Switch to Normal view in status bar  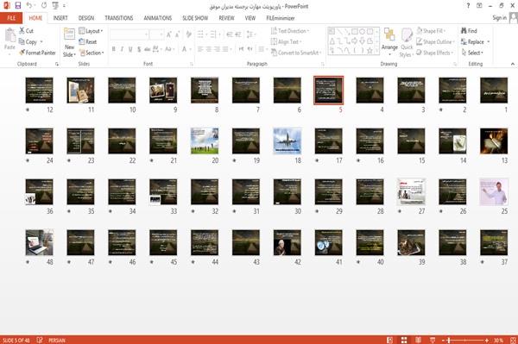(x=390, y=340)
